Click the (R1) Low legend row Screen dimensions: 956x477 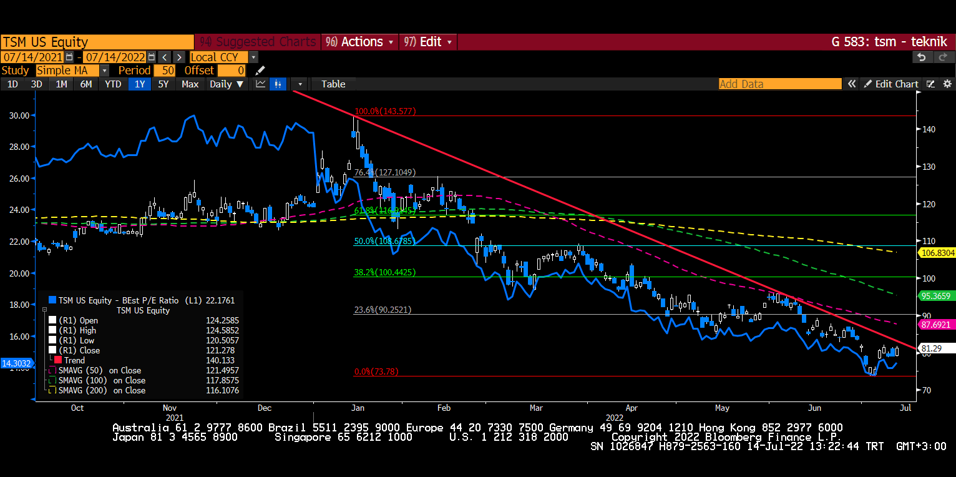pyautogui.click(x=144, y=340)
